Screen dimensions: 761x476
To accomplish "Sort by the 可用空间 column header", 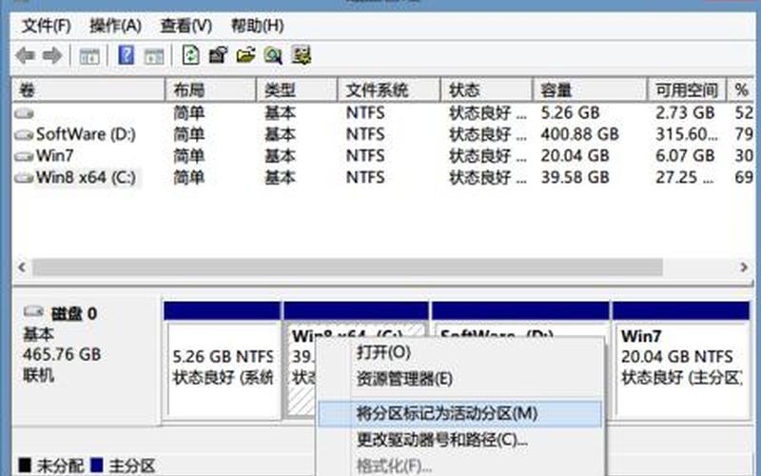I will click(x=687, y=89).
